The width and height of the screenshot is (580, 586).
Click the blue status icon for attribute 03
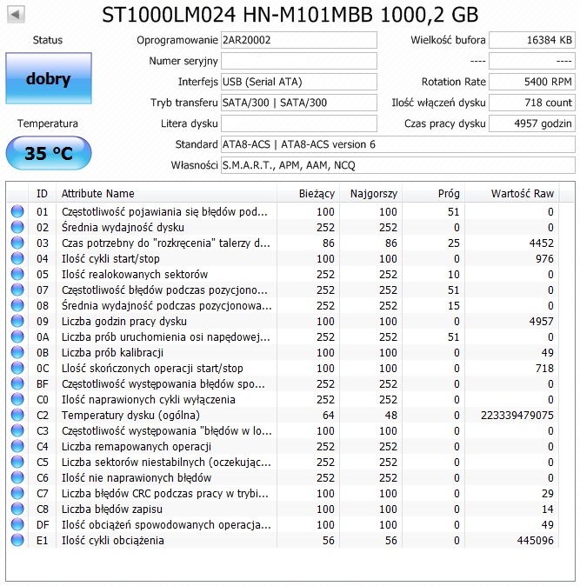(x=17, y=243)
